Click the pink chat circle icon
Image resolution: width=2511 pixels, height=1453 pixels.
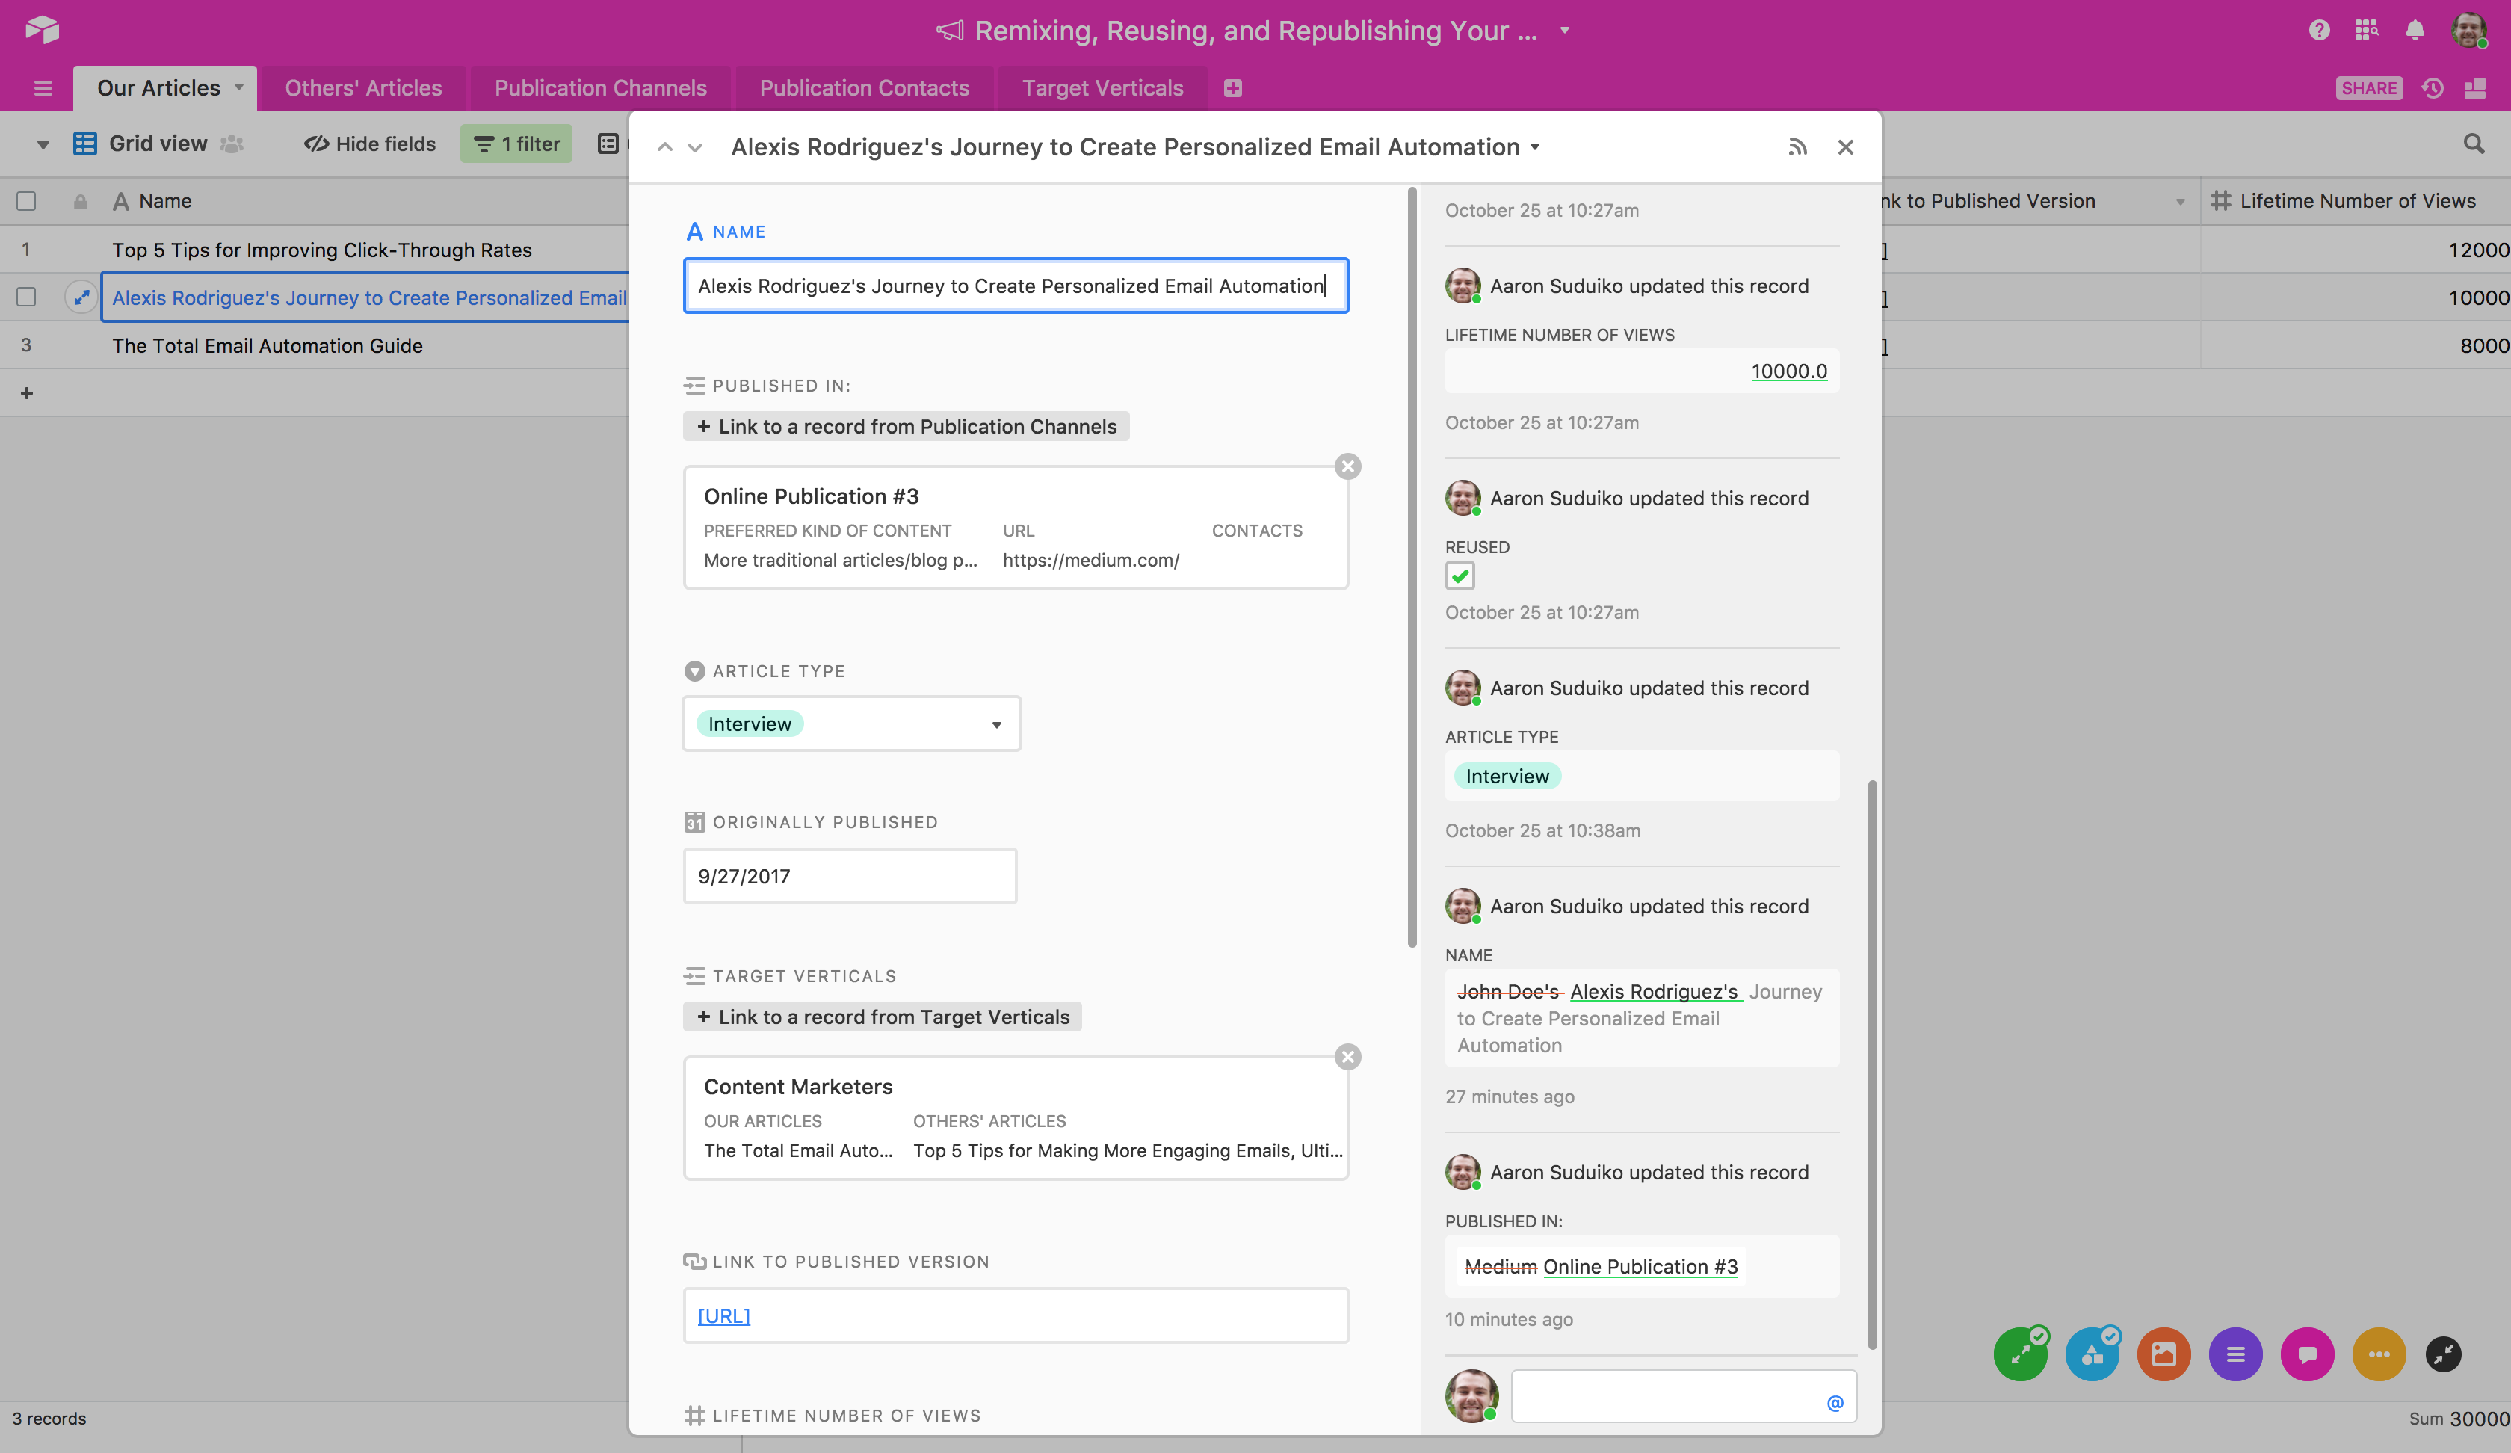(x=2308, y=1354)
